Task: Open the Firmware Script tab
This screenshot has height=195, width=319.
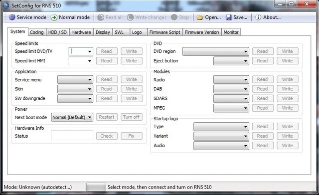Action: click(165, 32)
